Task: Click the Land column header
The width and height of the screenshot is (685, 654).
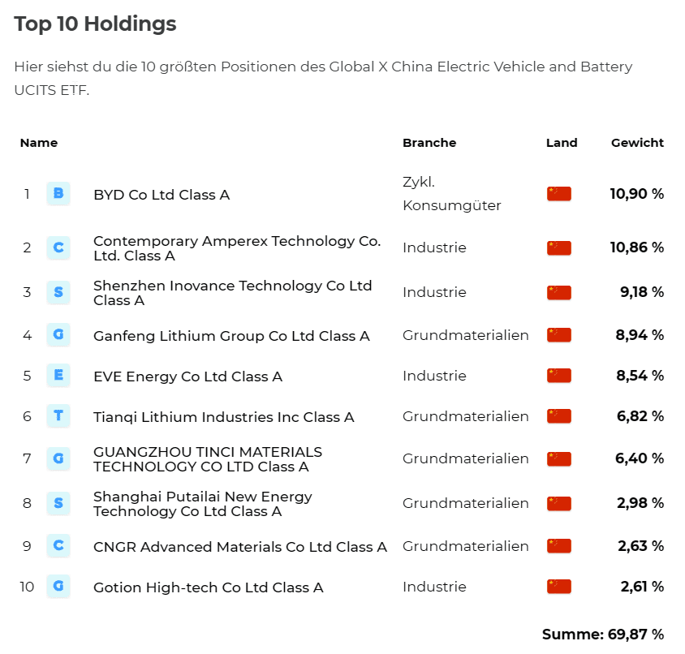Action: click(562, 143)
